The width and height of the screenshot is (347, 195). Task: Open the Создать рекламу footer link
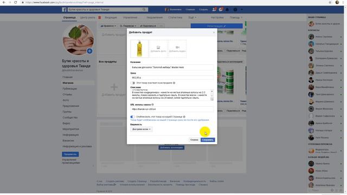pyautogui.click(x=115, y=181)
